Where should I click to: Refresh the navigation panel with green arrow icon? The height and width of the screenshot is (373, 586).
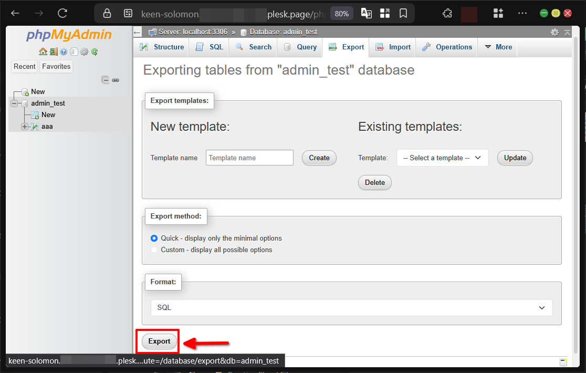tap(95, 51)
